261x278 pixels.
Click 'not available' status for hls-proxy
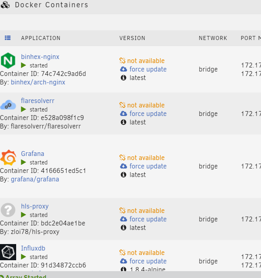pos(146,211)
